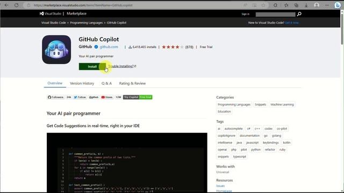Screen dimensions: 344x193
Task: Add this page to favorites star icon
Action: click(263, 5)
